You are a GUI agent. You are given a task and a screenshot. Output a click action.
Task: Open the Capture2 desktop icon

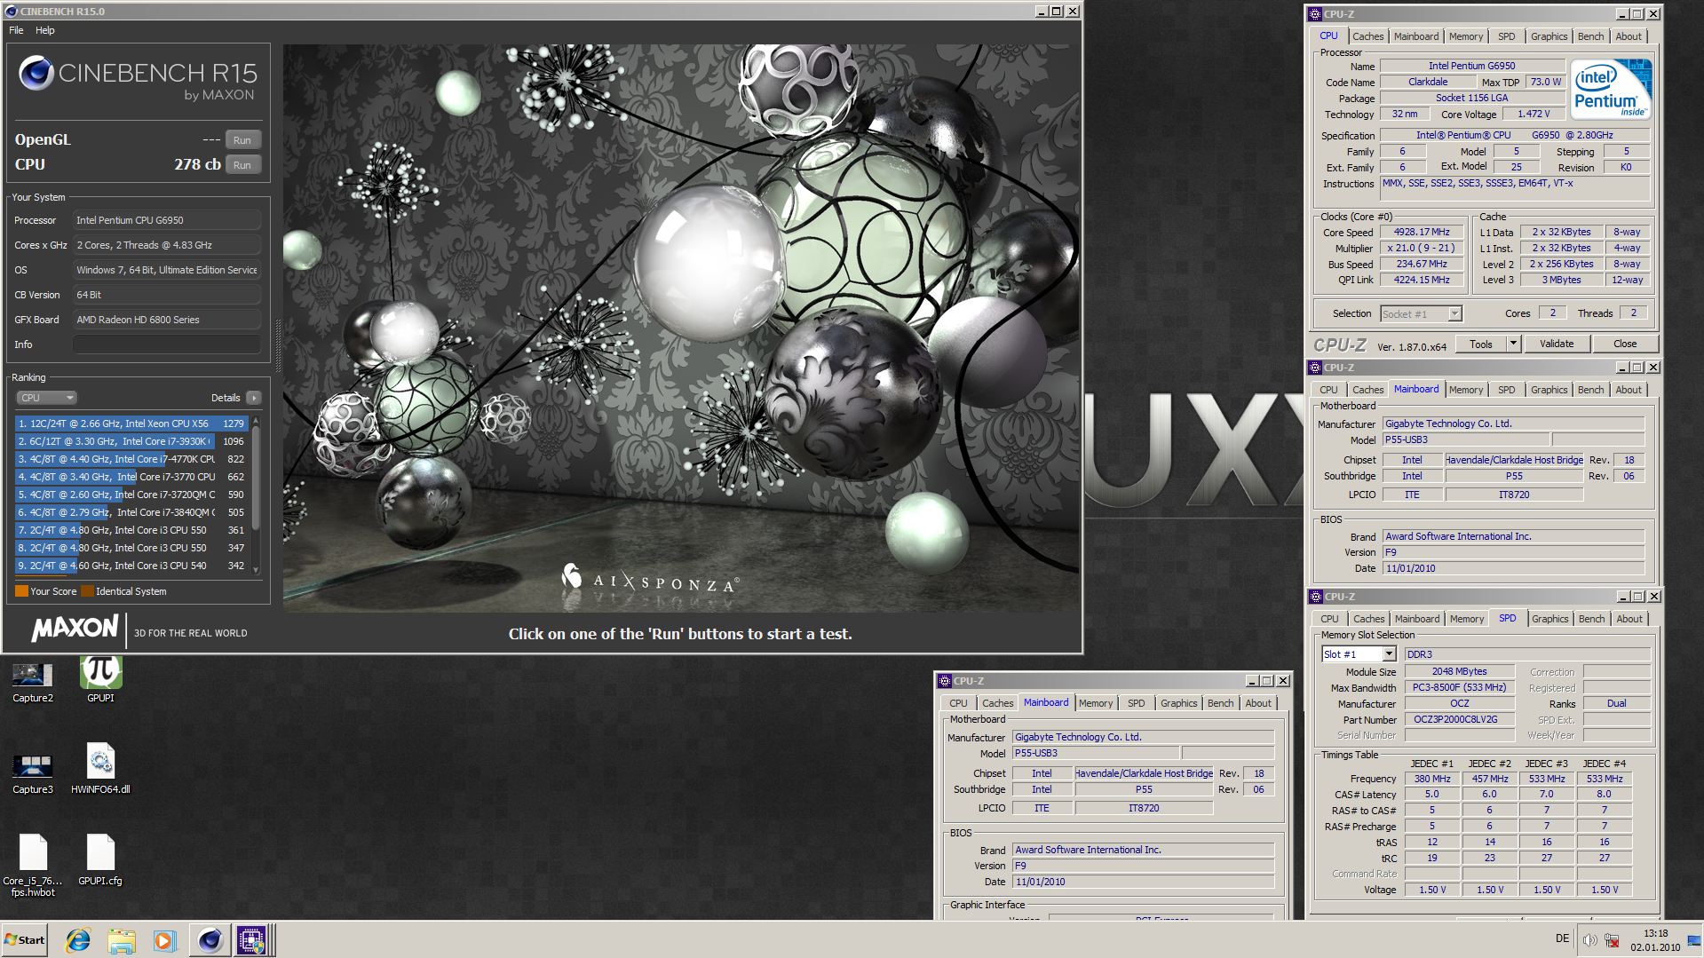click(33, 681)
